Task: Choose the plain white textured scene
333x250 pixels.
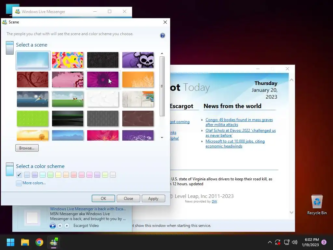Action: (103, 99)
